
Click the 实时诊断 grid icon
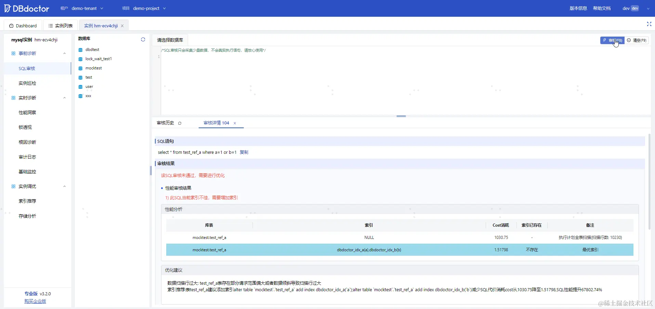pyautogui.click(x=13, y=98)
